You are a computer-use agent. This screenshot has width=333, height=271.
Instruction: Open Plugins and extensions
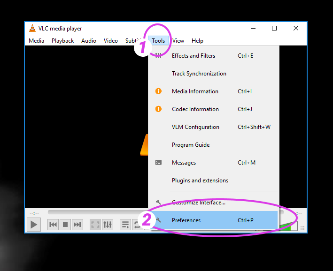pos(200,181)
